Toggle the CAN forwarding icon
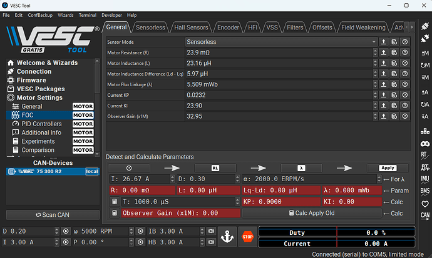The height and width of the screenshot is (258, 432). tap(425, 216)
